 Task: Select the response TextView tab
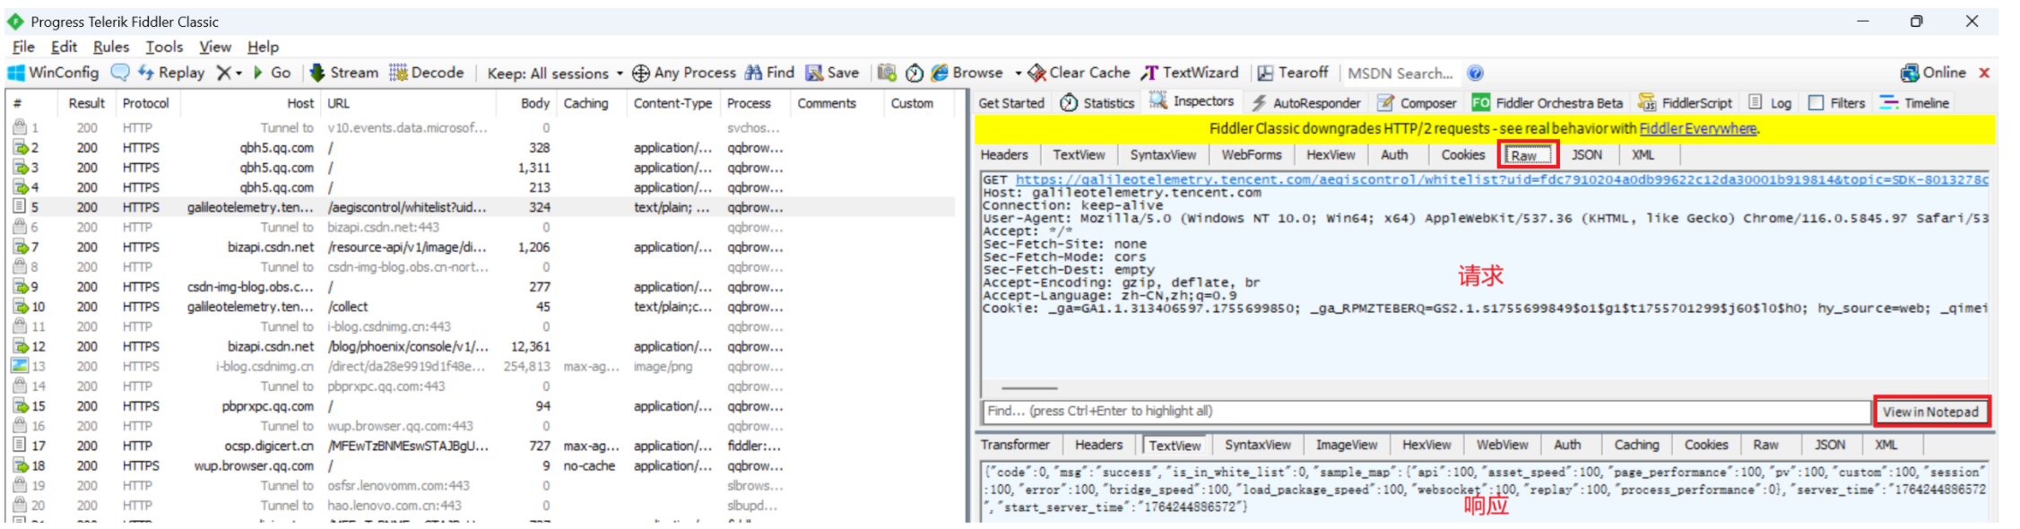click(1175, 446)
